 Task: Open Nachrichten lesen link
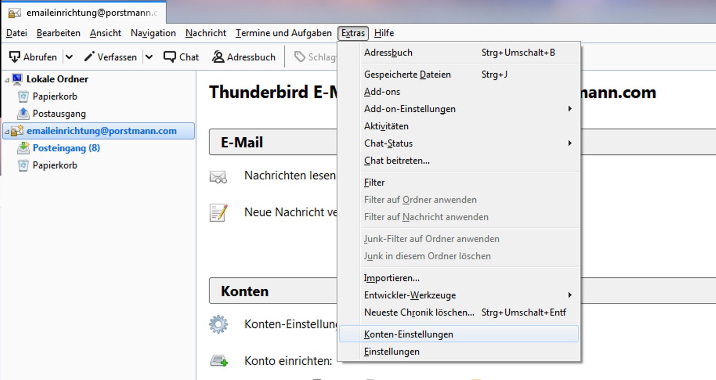(x=290, y=176)
